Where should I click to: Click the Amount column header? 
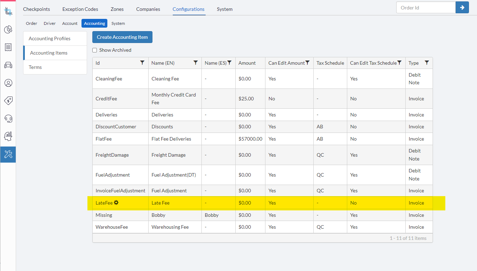point(250,63)
